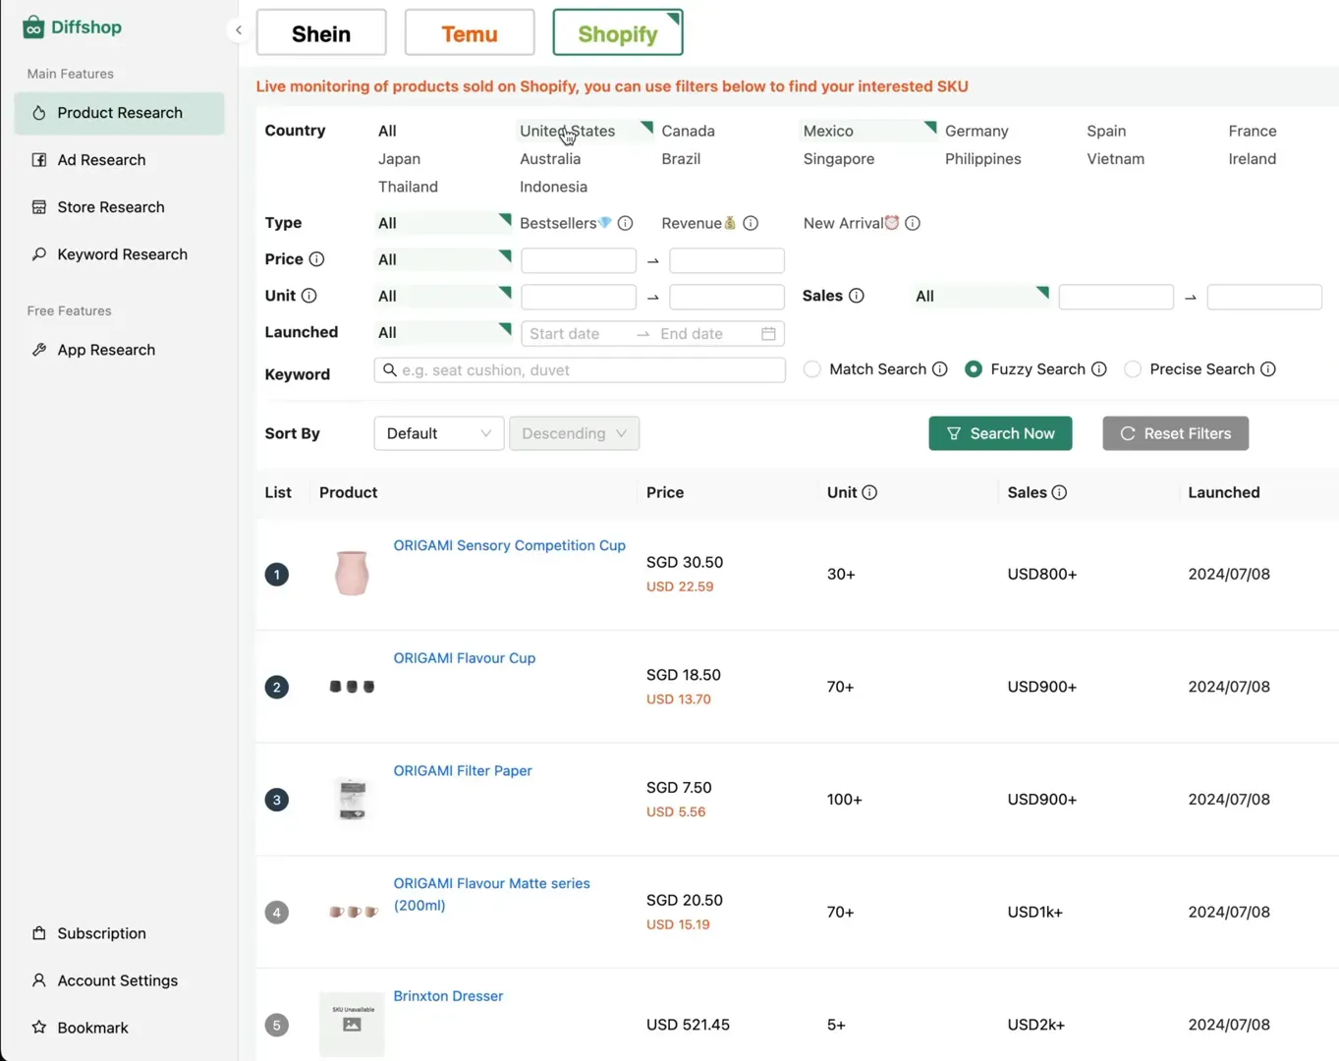Click the minimum Unit input field

579,297
